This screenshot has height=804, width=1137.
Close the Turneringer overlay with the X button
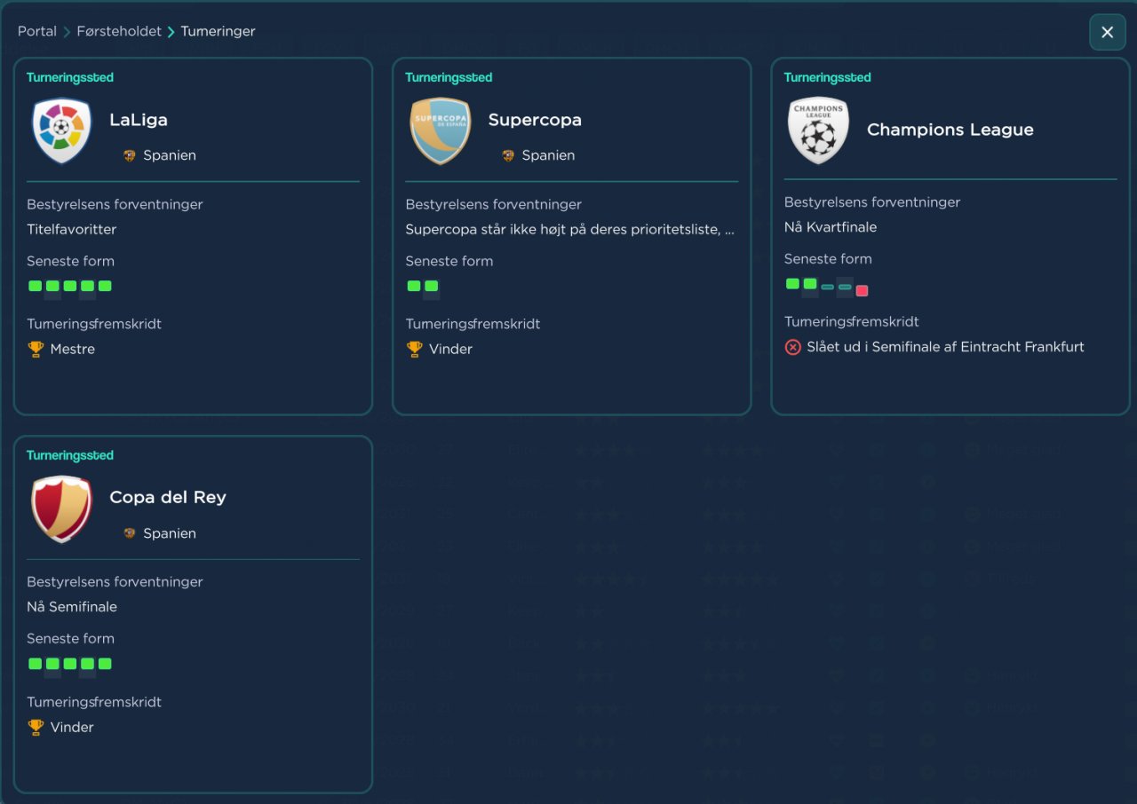(1108, 32)
